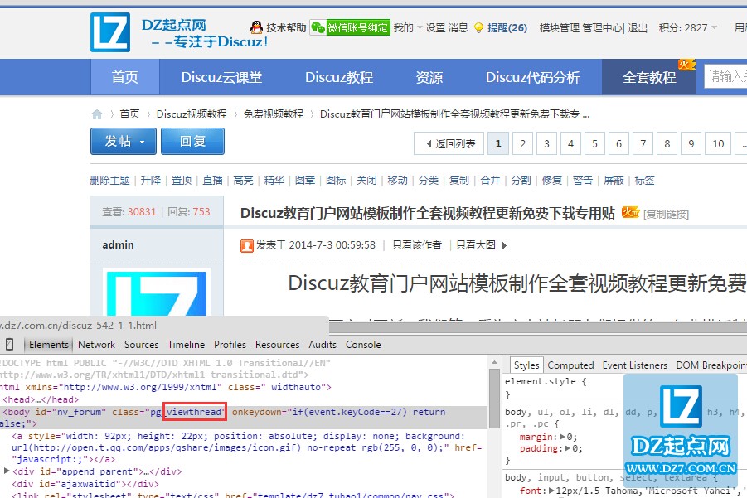This screenshot has width=747, height=498.
Task: Select the 全套教程 navigation tab
Action: [x=649, y=77]
